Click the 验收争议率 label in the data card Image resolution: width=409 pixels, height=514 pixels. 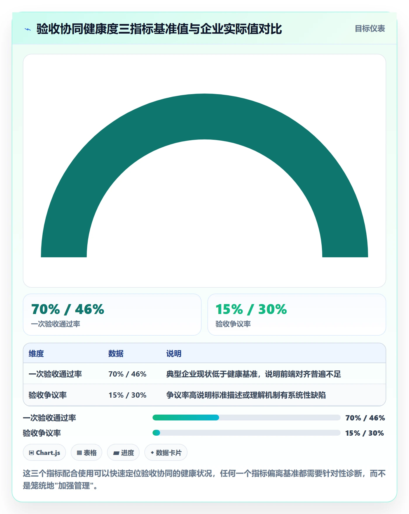point(233,324)
